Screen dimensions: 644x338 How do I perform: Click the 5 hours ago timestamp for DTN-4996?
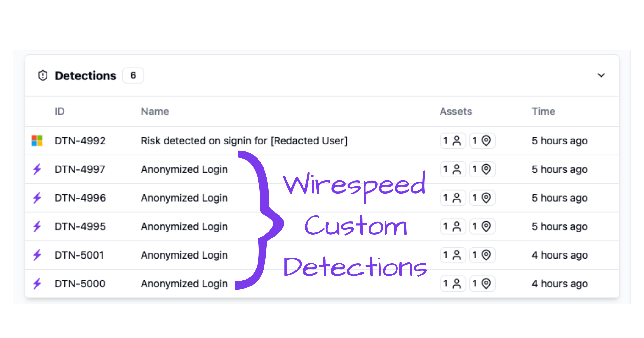tap(559, 198)
